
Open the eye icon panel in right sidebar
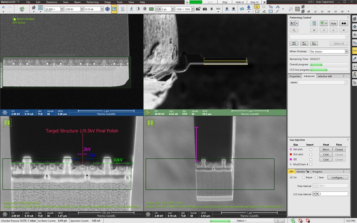(354, 35)
